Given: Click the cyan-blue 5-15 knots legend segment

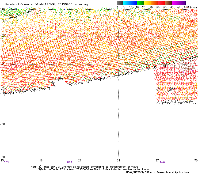Looking at the screenshot, I should coord(130,3).
